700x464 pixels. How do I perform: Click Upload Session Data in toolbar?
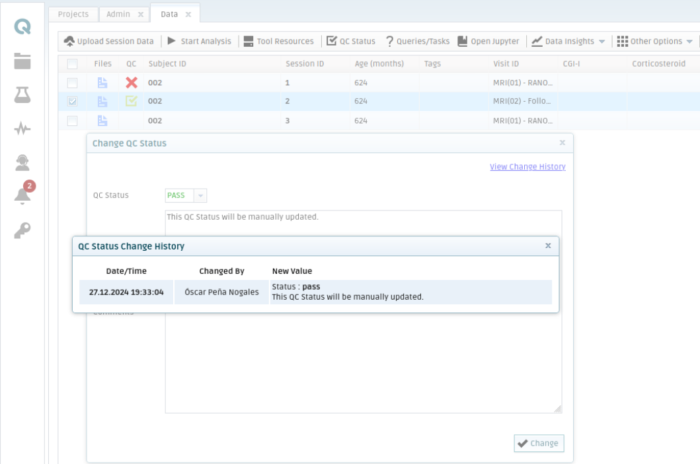pos(109,41)
